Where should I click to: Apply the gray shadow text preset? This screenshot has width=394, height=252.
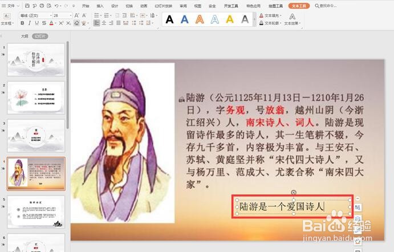(x=245, y=19)
